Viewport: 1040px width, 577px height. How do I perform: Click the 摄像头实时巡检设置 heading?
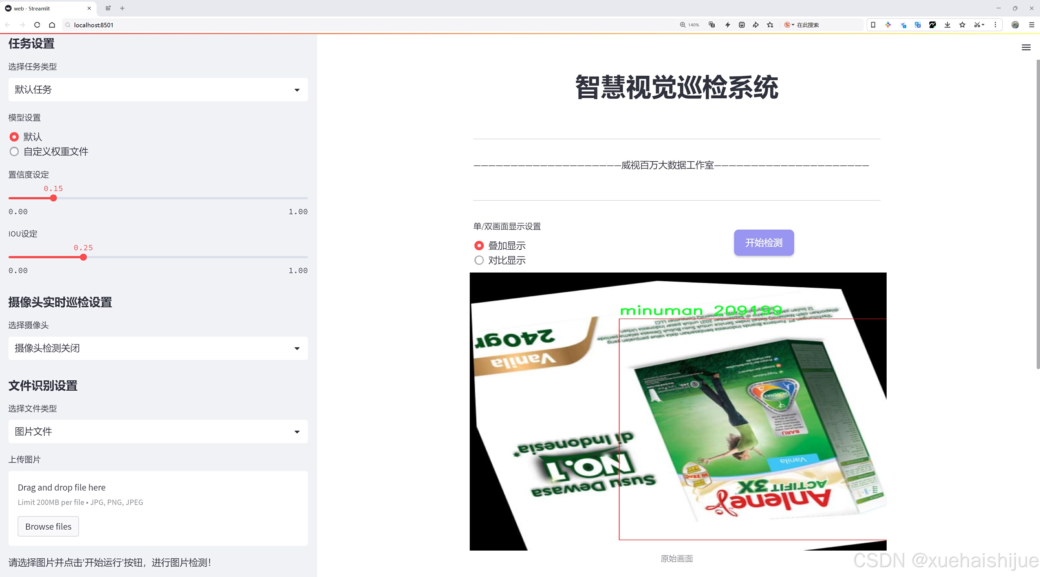pos(60,302)
